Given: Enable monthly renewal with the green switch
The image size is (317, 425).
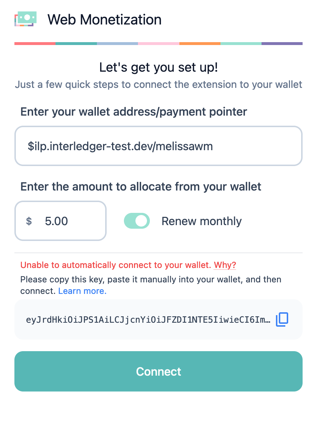Looking at the screenshot, I should (x=137, y=221).
